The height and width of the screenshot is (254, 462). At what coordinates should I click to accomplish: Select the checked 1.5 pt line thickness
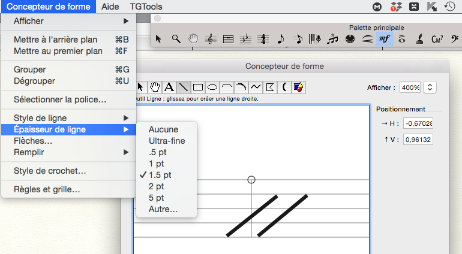160,175
